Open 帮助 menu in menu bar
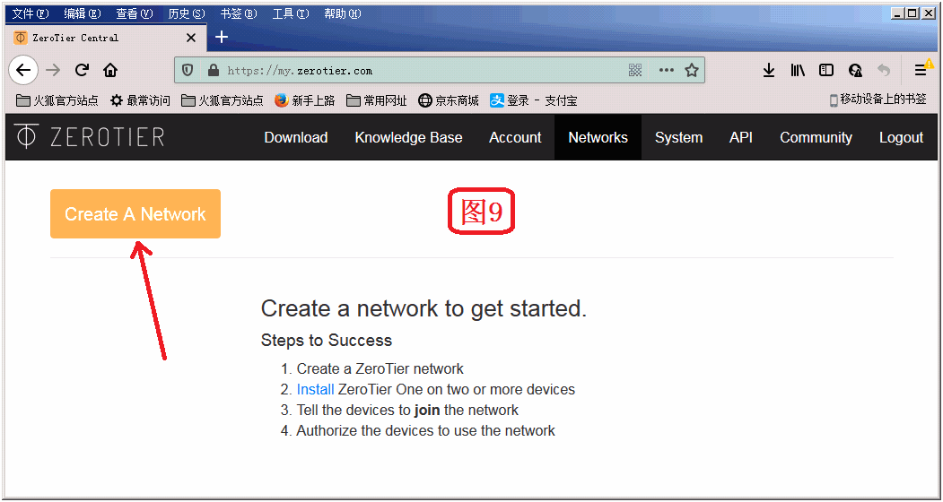Viewport: 943px width, 502px height. [342, 13]
